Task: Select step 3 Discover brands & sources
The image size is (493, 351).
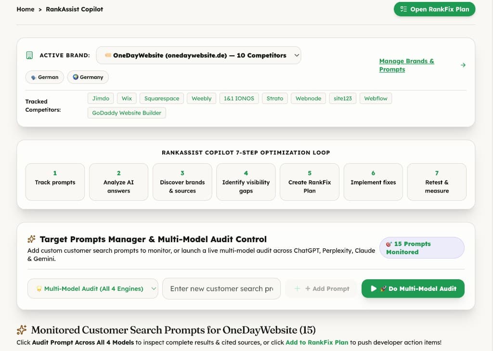Action: [x=182, y=182]
